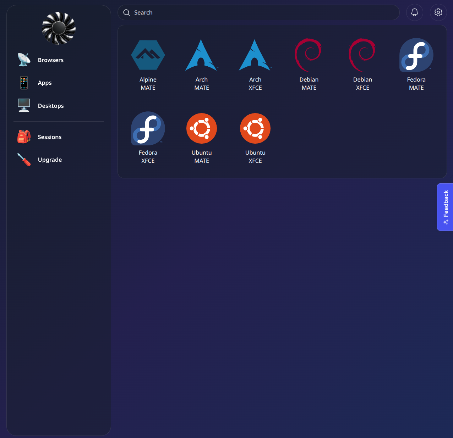The height and width of the screenshot is (438, 453).
Task: Open Sessions in the sidebar
Action: click(x=50, y=137)
